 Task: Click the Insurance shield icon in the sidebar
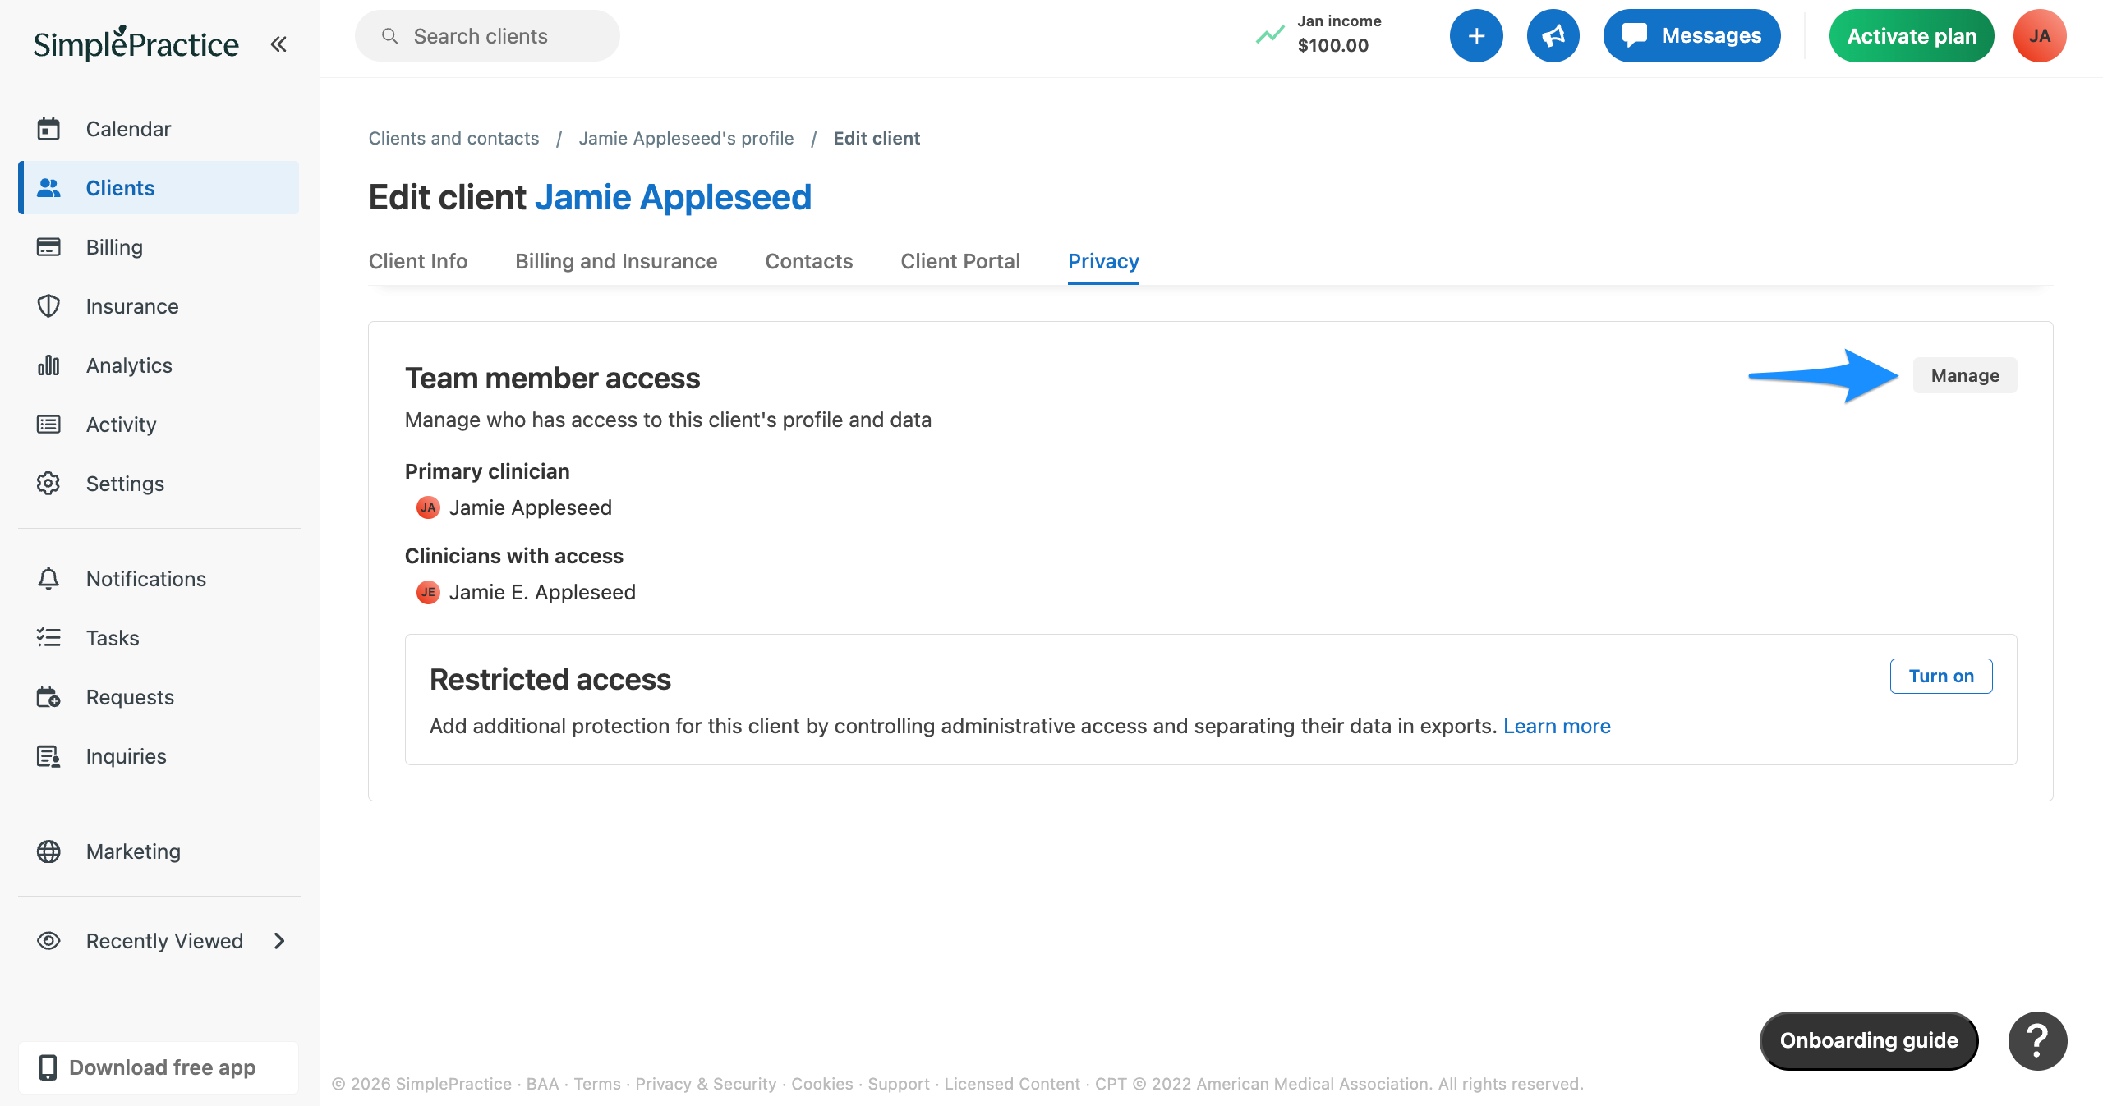point(48,306)
